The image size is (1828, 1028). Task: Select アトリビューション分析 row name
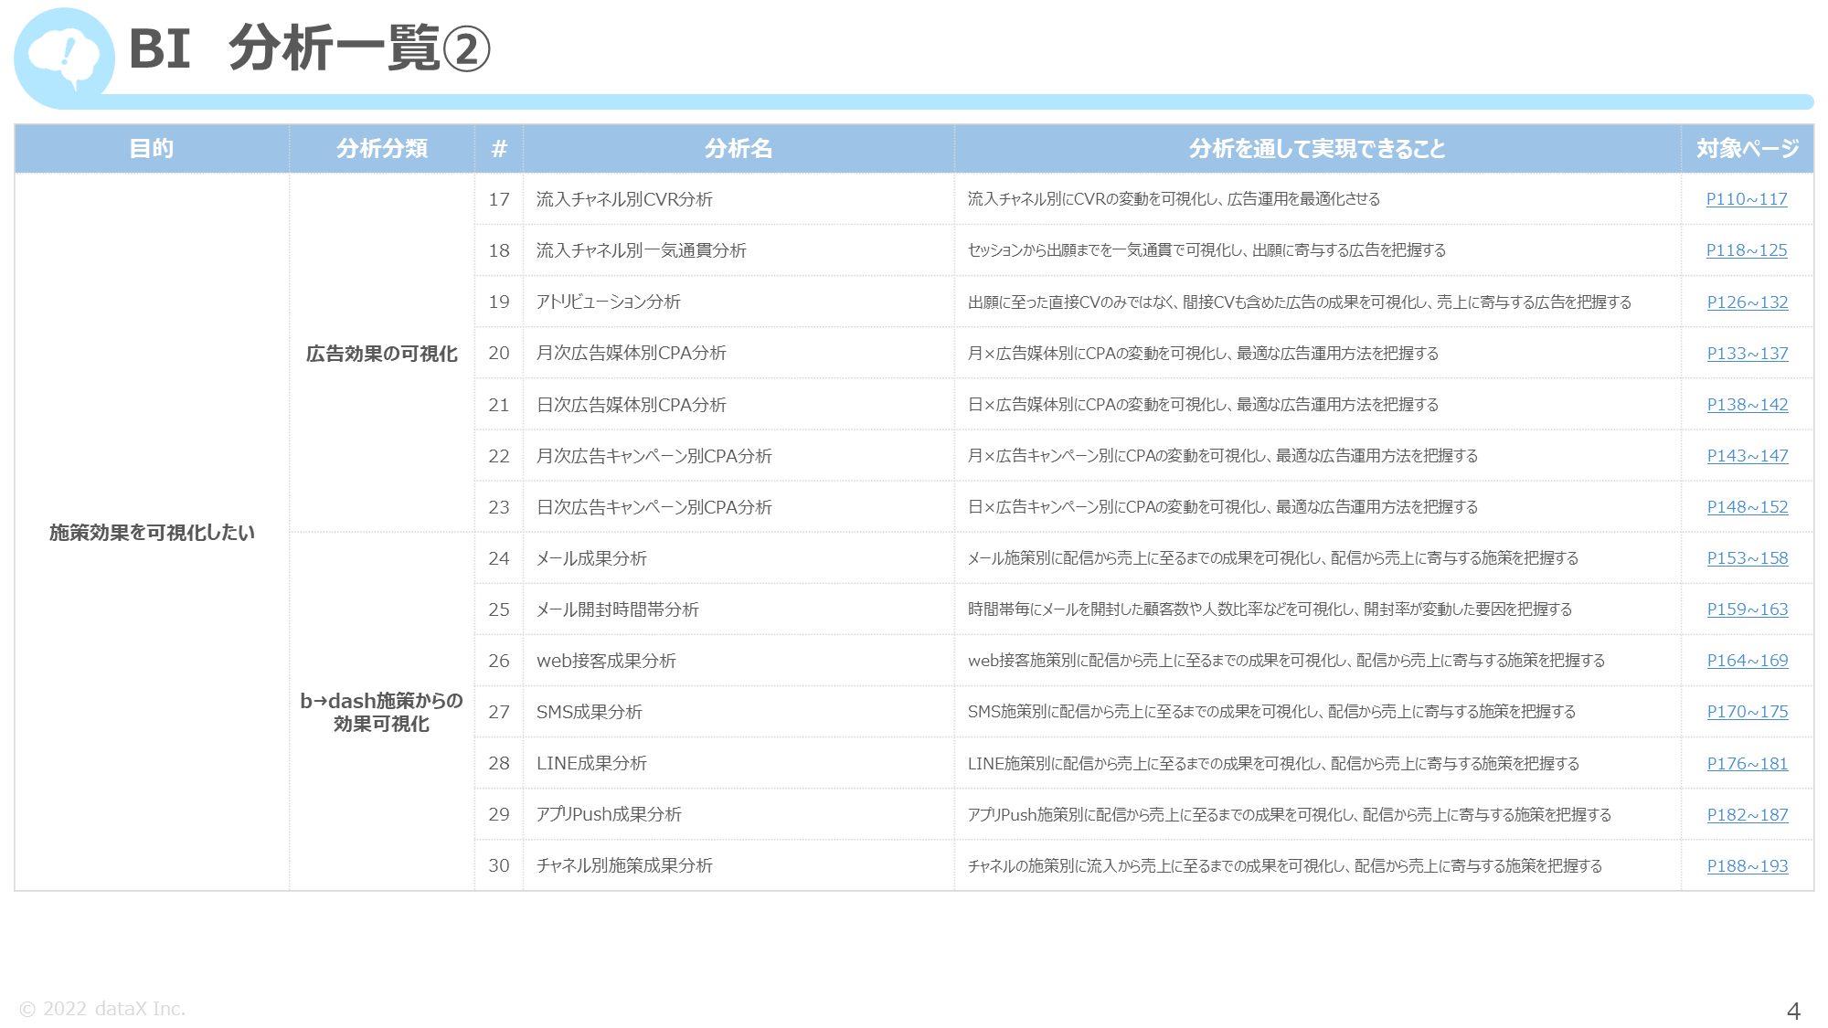coord(609,302)
